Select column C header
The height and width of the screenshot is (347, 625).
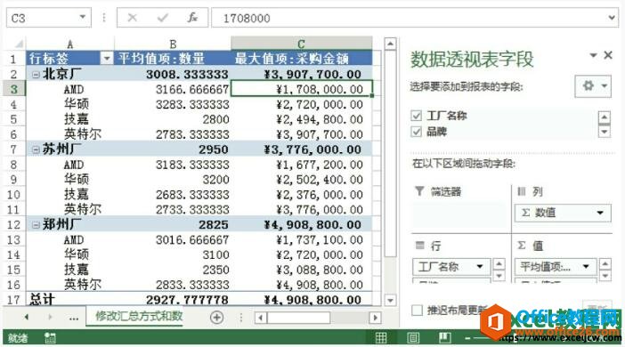(301, 44)
